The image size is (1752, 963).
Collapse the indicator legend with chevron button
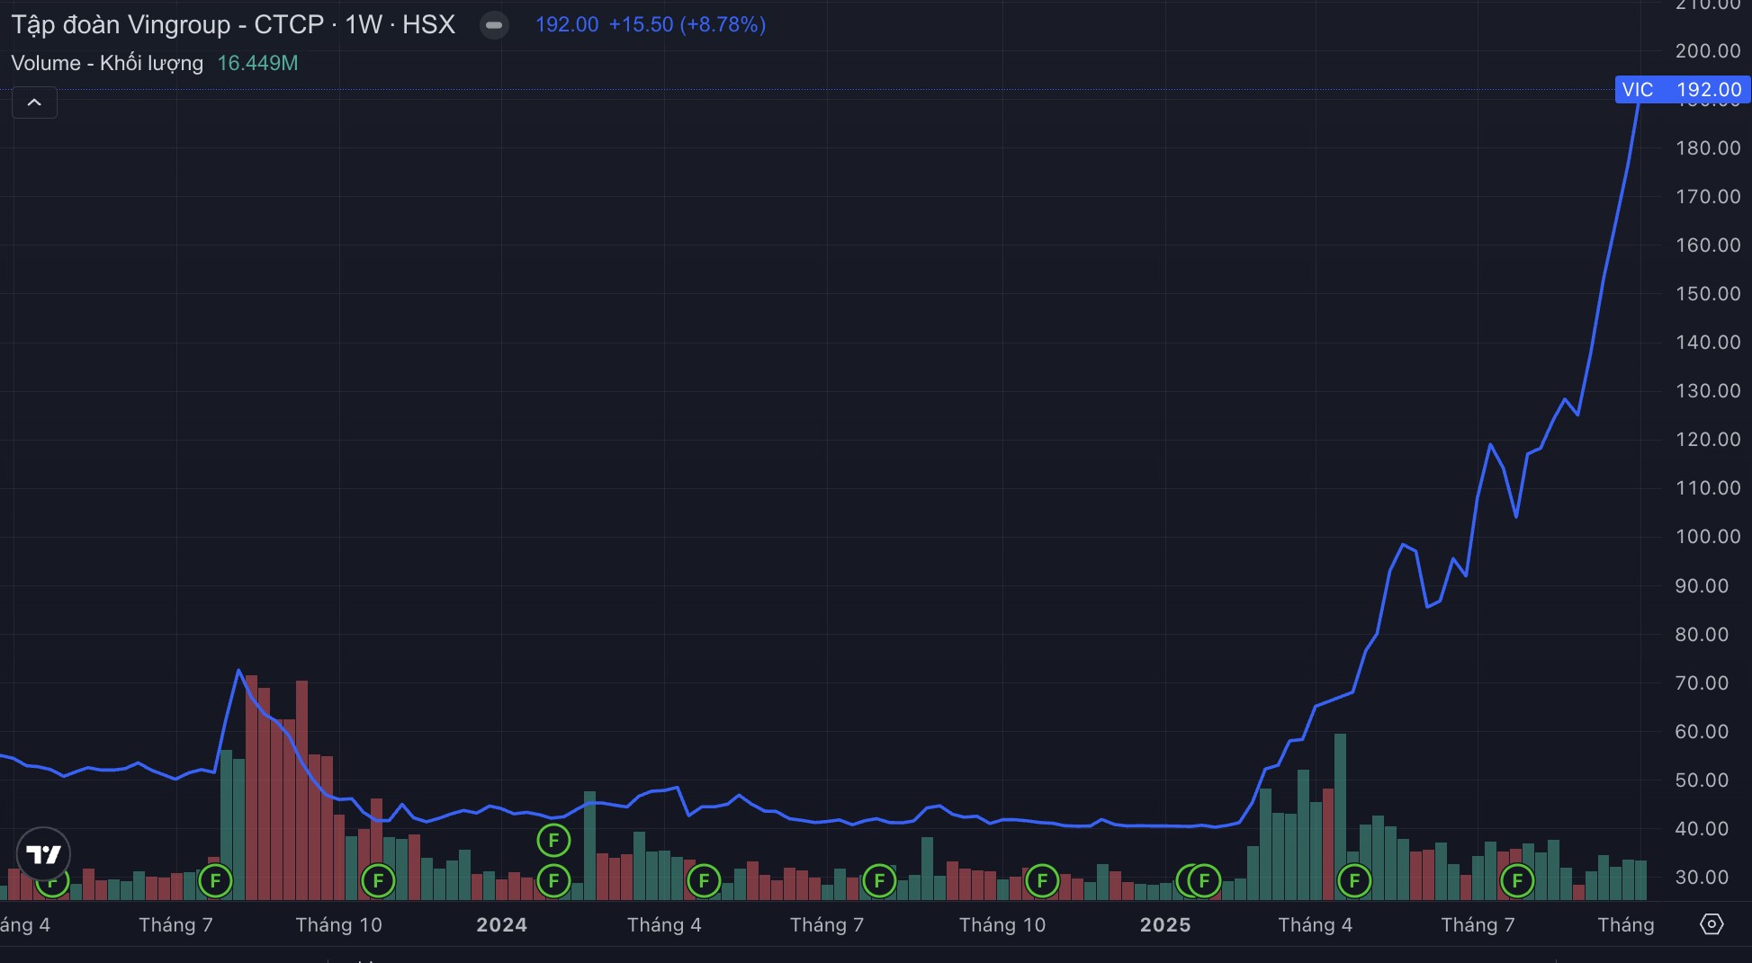pos(34,103)
